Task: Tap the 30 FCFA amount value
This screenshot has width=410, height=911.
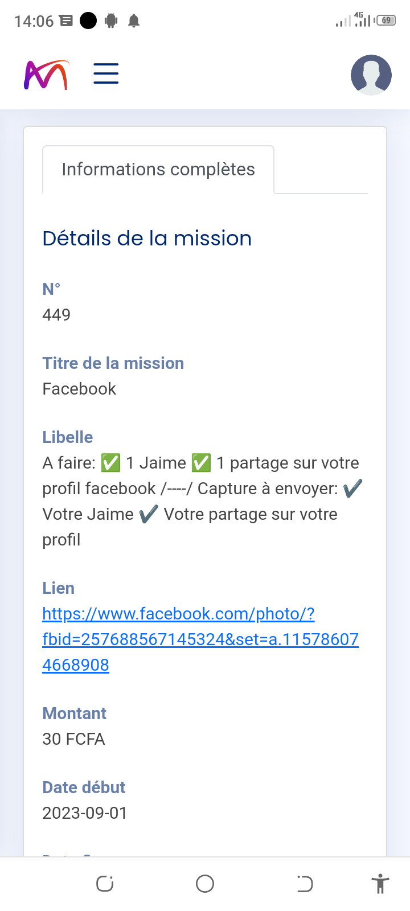Action: pyautogui.click(x=73, y=739)
